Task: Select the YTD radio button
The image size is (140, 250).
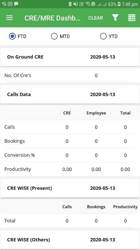Action: 103,37
